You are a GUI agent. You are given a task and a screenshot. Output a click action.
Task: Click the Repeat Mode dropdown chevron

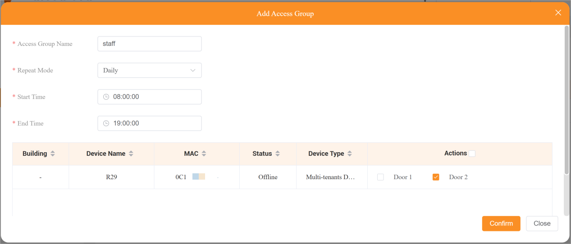tap(193, 70)
